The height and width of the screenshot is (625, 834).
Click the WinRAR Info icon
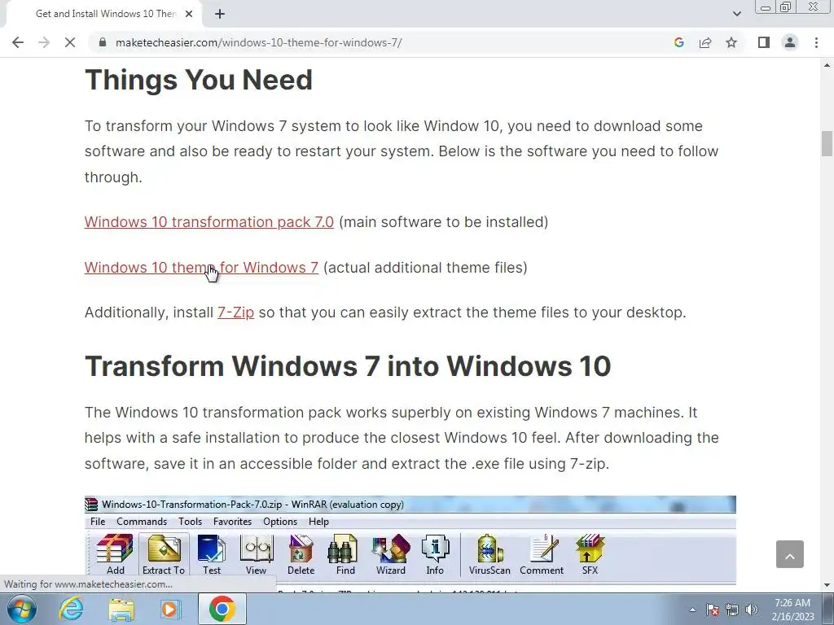tap(435, 555)
